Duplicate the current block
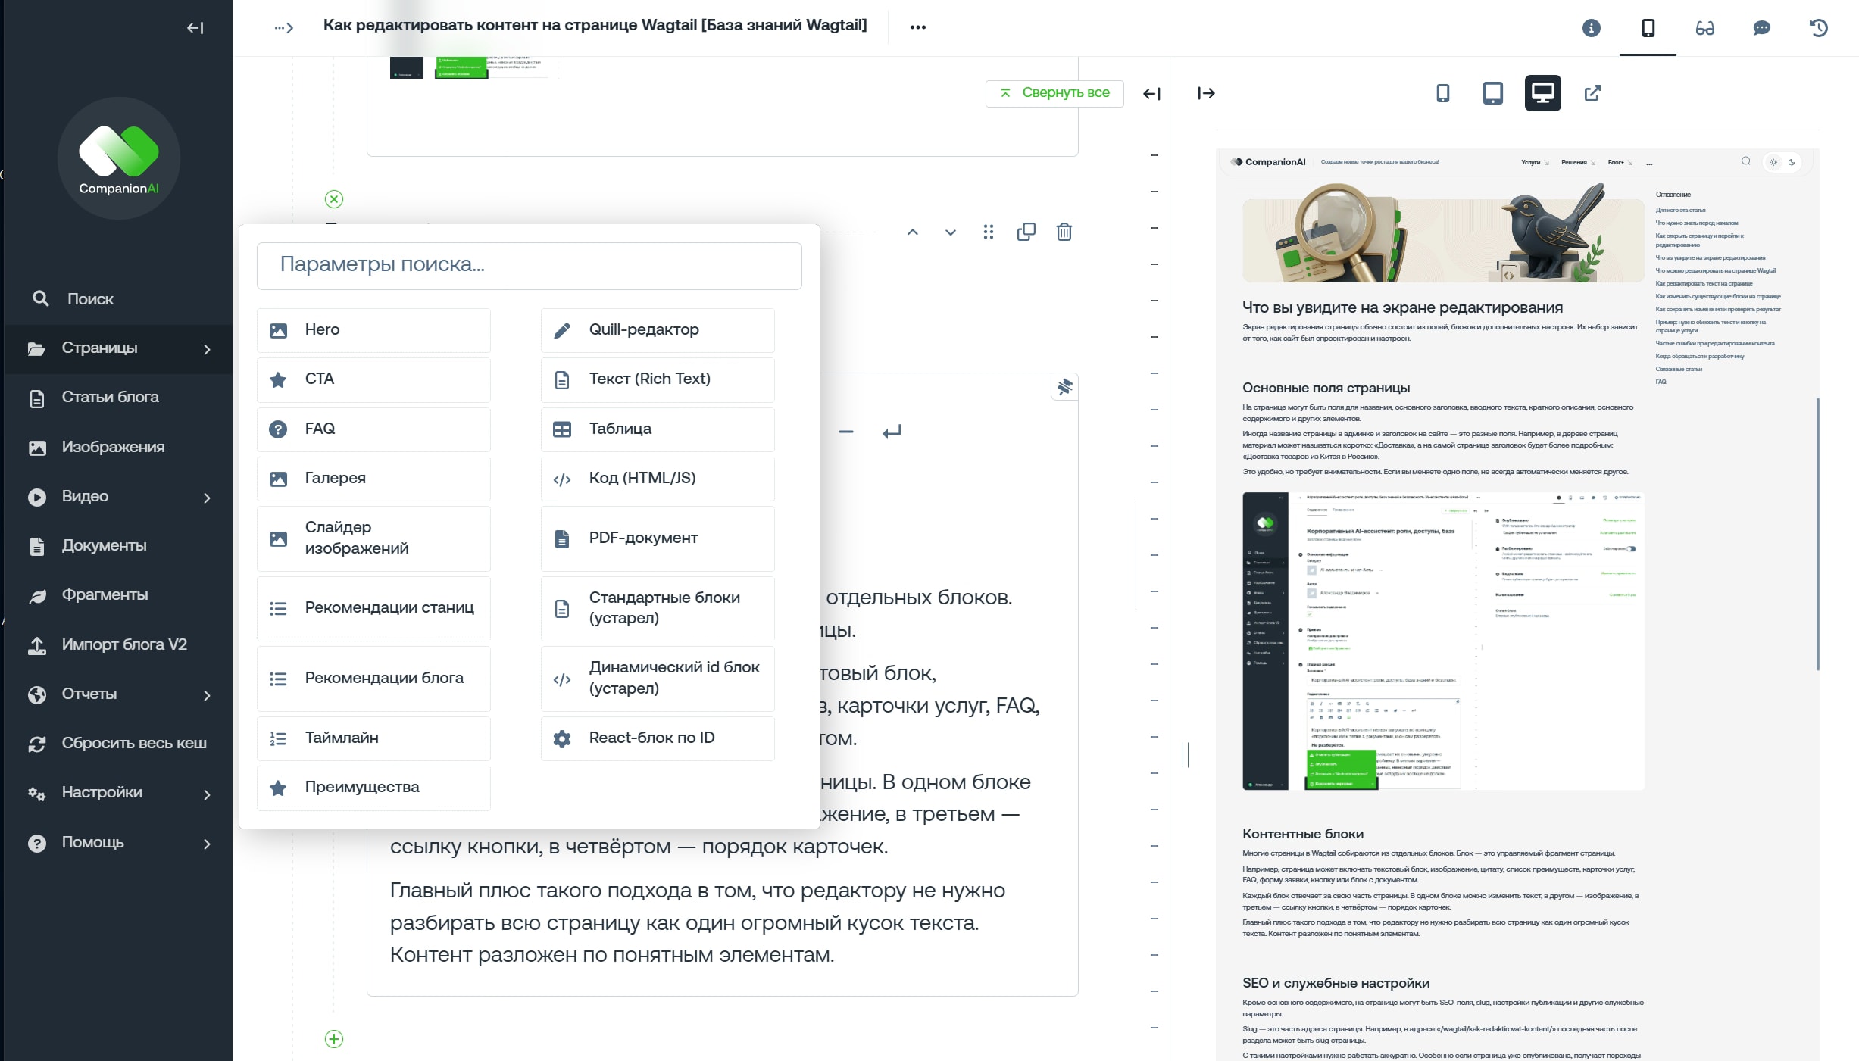 coord(1026,232)
